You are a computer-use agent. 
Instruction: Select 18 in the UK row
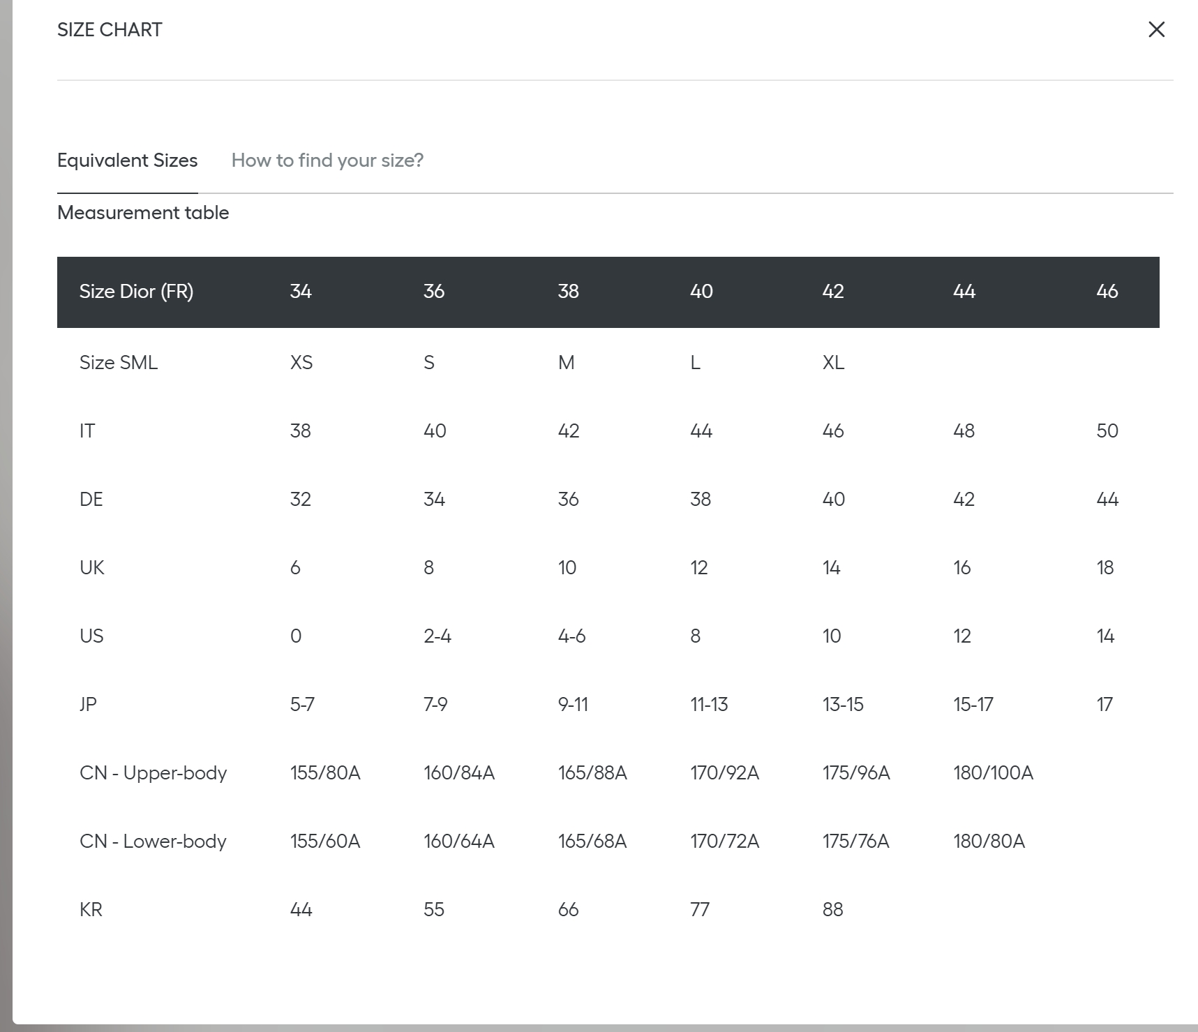tap(1105, 568)
